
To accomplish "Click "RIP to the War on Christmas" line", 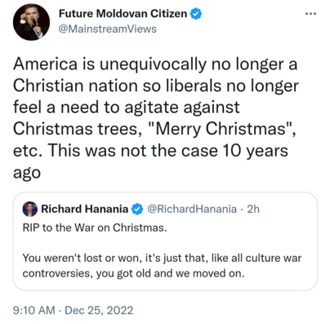I will [95, 227].
